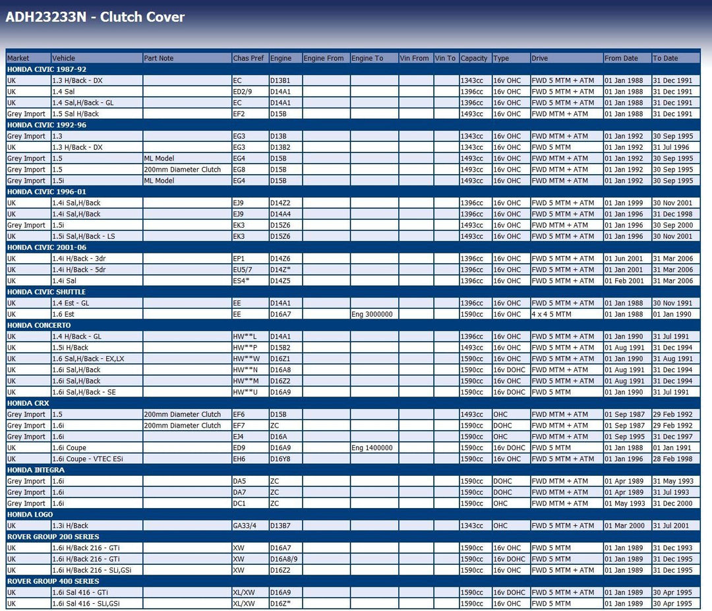Select the 'HONDA INTEGRA' section heading

[x=36, y=470]
